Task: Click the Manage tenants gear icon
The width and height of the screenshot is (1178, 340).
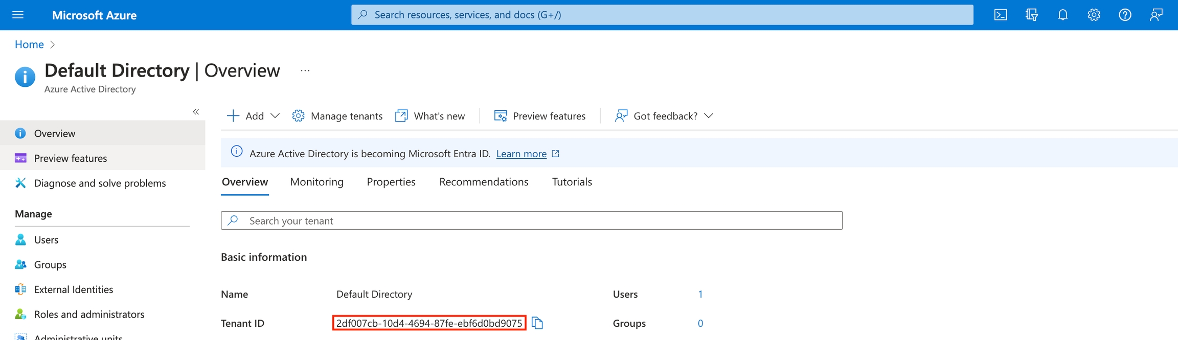Action: click(x=298, y=116)
